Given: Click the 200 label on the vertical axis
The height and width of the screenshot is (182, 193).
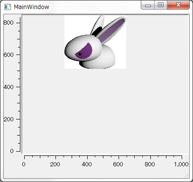Looking at the screenshot, I should tap(9, 119).
